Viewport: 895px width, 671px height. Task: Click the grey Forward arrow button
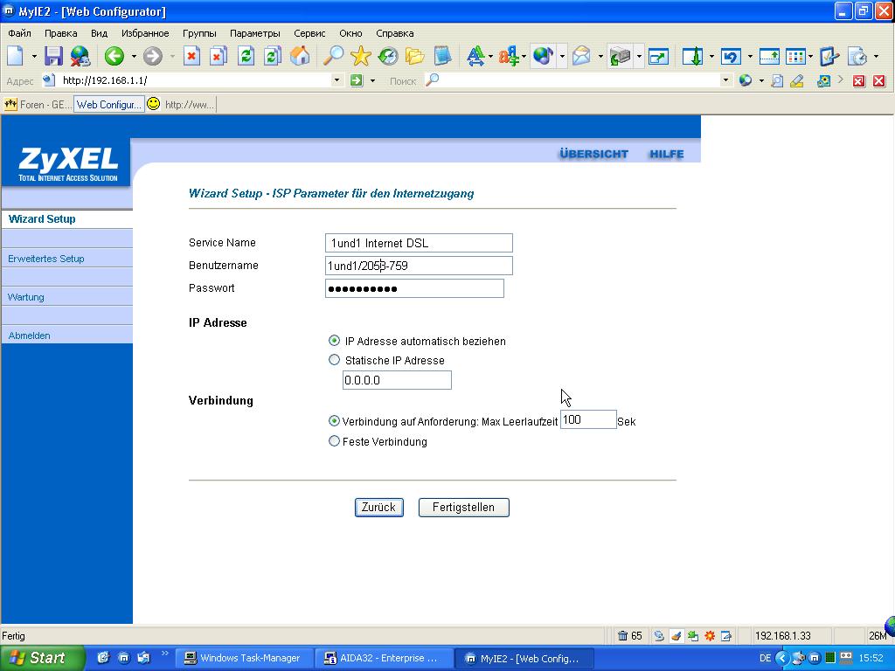click(x=152, y=56)
